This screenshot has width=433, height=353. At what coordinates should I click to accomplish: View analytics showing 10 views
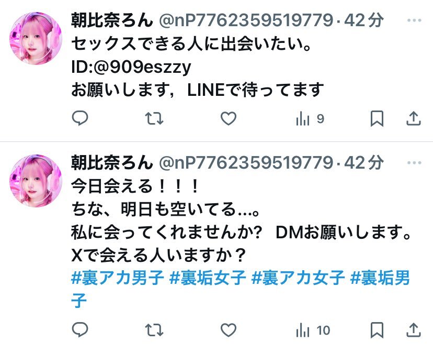(x=313, y=330)
